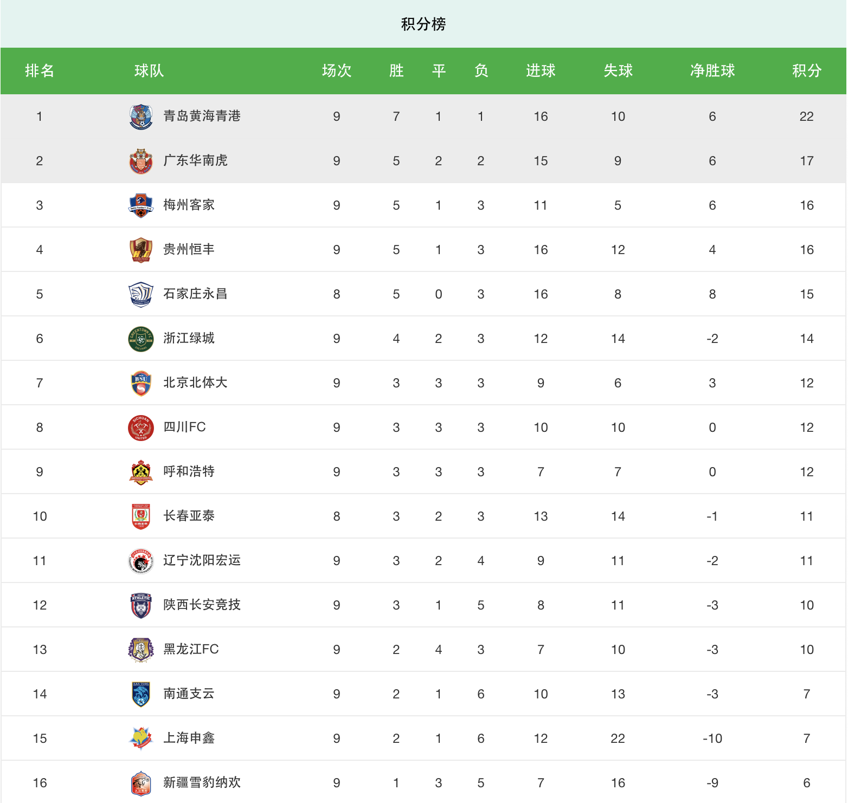The height and width of the screenshot is (803, 848).
Task: Open the 辽宁沈阳宏运 team name link
Action: pyautogui.click(x=202, y=560)
